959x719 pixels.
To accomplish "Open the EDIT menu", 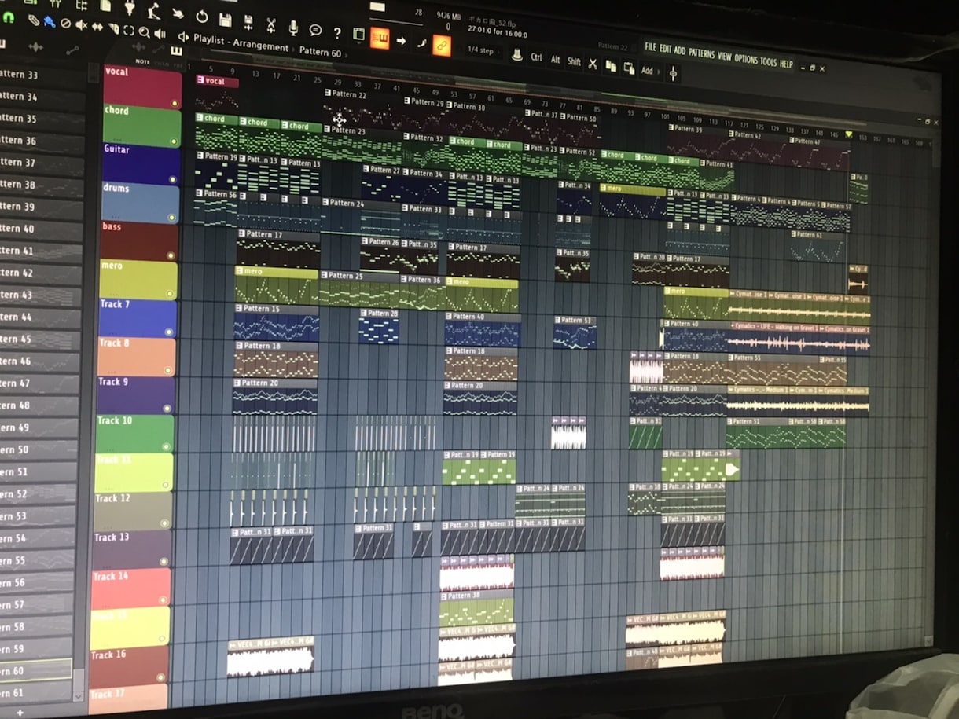I will click(x=665, y=49).
